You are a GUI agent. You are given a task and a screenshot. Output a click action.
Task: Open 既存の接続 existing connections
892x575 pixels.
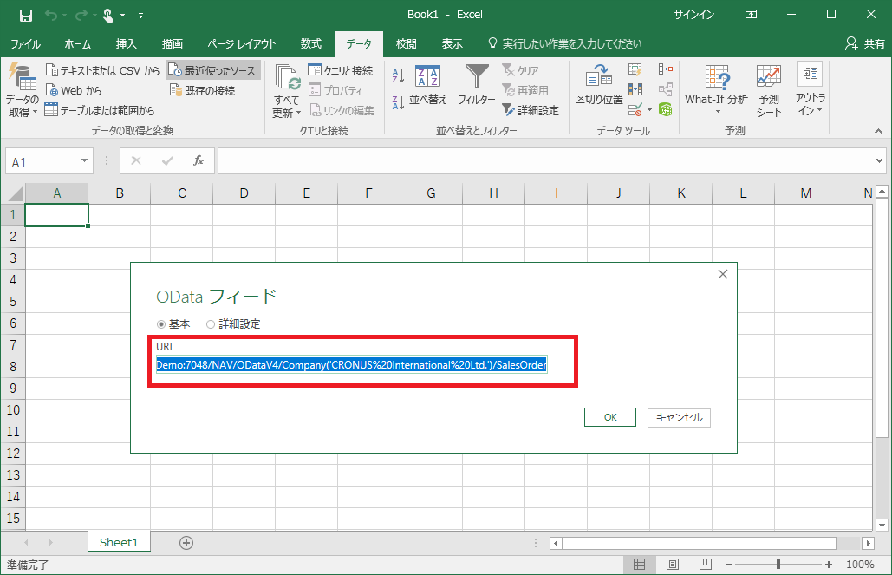point(202,90)
